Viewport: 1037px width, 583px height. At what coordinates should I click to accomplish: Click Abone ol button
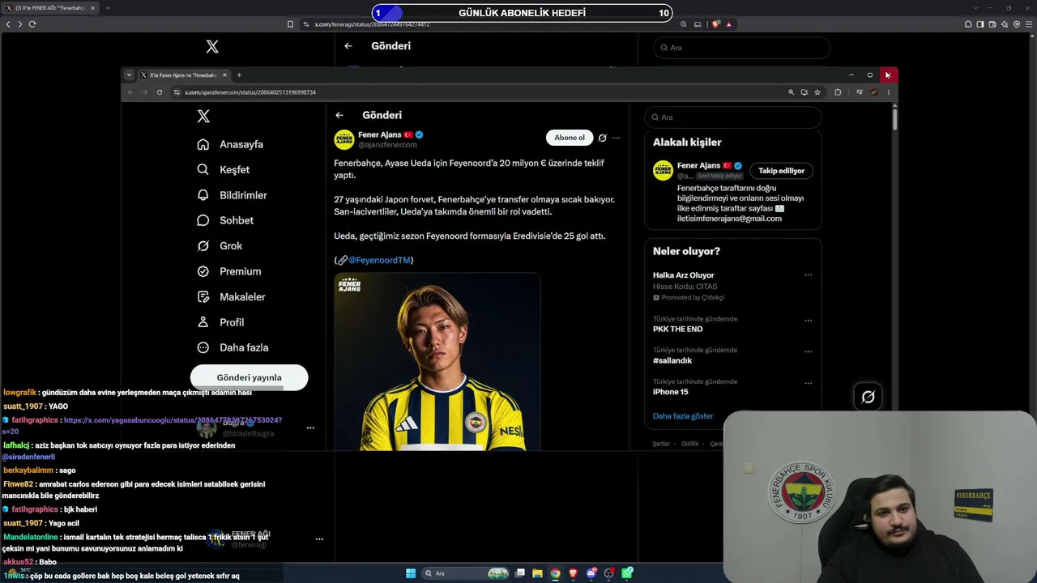point(570,138)
